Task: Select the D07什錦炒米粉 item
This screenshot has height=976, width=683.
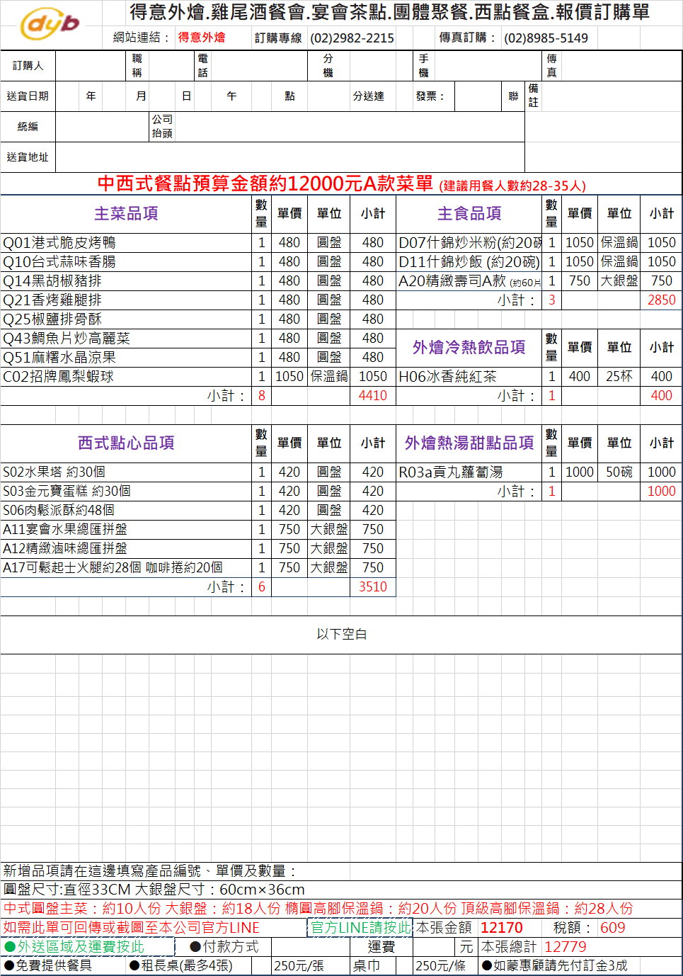Action: point(469,243)
